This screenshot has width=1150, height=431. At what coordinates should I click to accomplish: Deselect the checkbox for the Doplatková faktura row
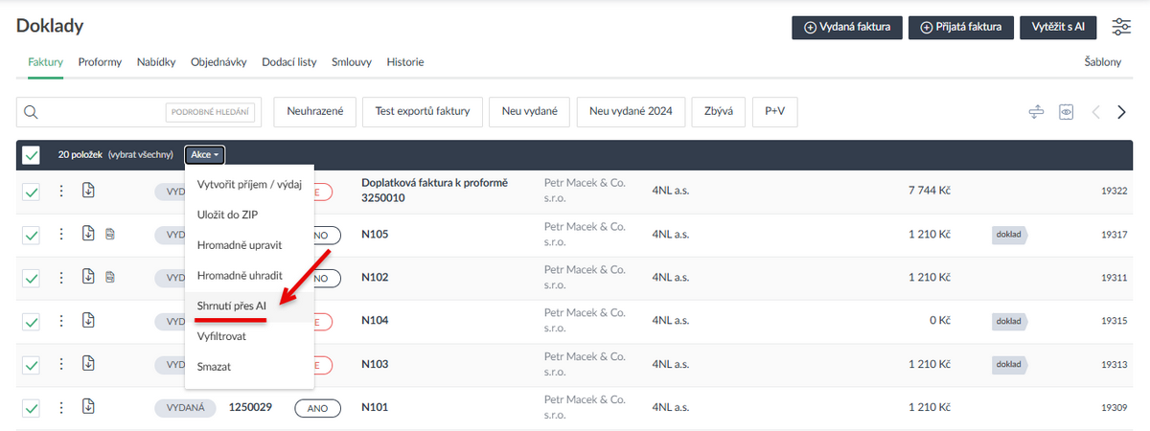tap(31, 192)
